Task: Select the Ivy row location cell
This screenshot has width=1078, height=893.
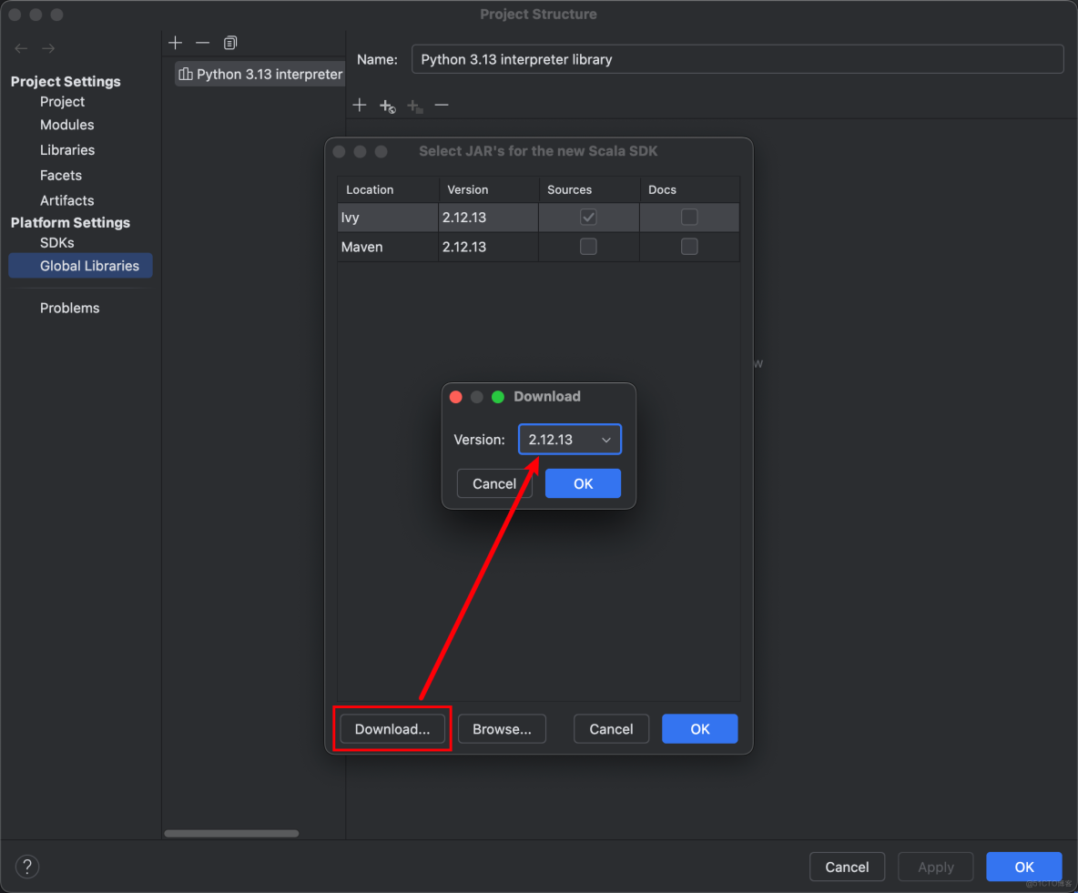Action: point(388,218)
